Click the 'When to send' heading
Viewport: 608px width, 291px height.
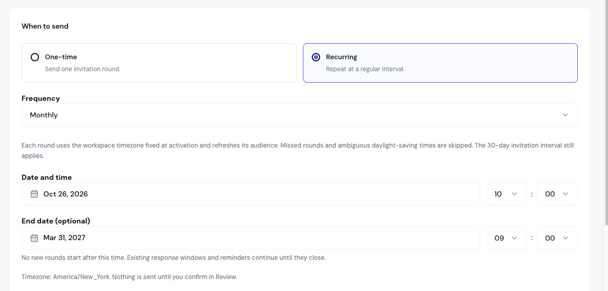pyautogui.click(x=45, y=27)
